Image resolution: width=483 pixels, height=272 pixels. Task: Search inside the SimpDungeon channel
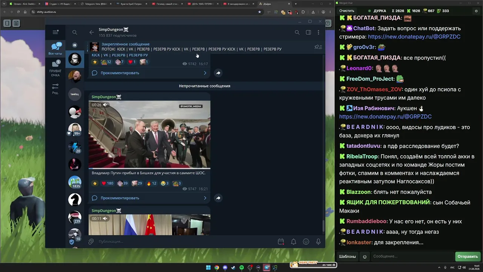point(297,32)
